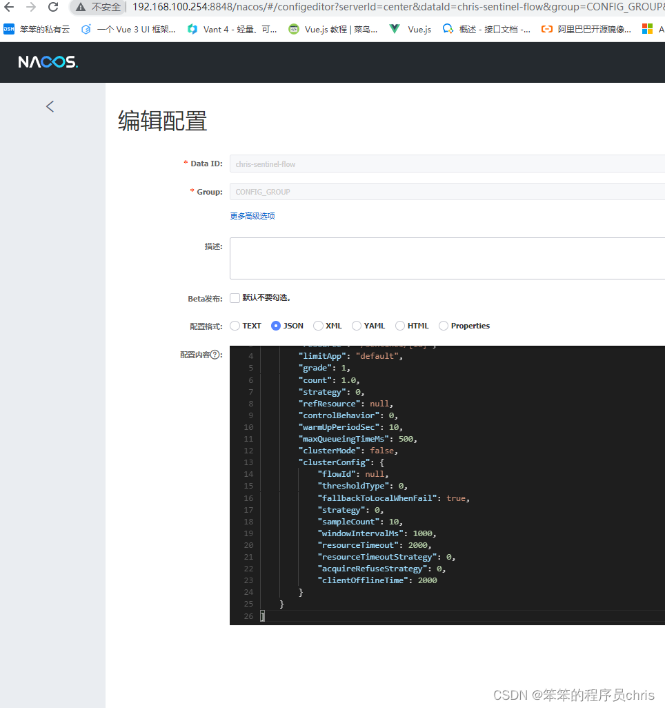The height and width of the screenshot is (708, 665).
Task: Click the browser address bar URL
Action: (x=397, y=7)
